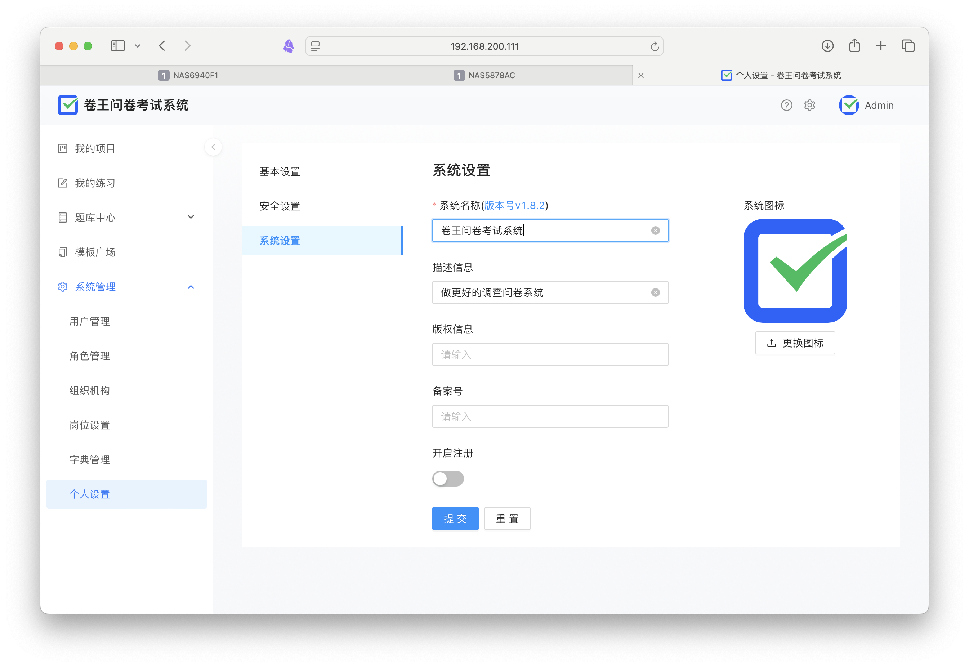Focus the 描述信息 input field
969x667 pixels.
550,292
